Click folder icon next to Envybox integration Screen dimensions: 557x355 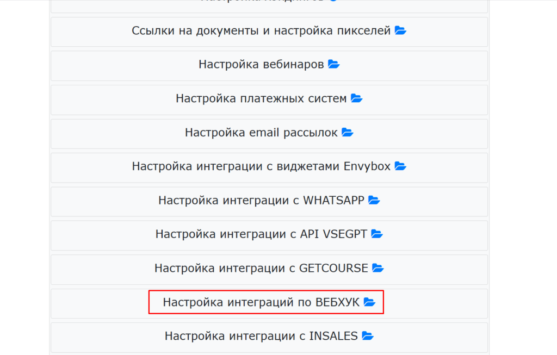coord(400,166)
